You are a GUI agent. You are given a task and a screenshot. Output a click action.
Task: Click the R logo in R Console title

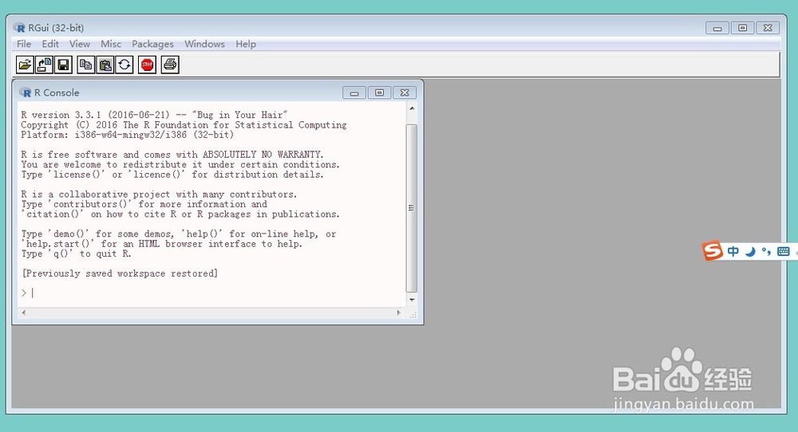pyautogui.click(x=25, y=92)
